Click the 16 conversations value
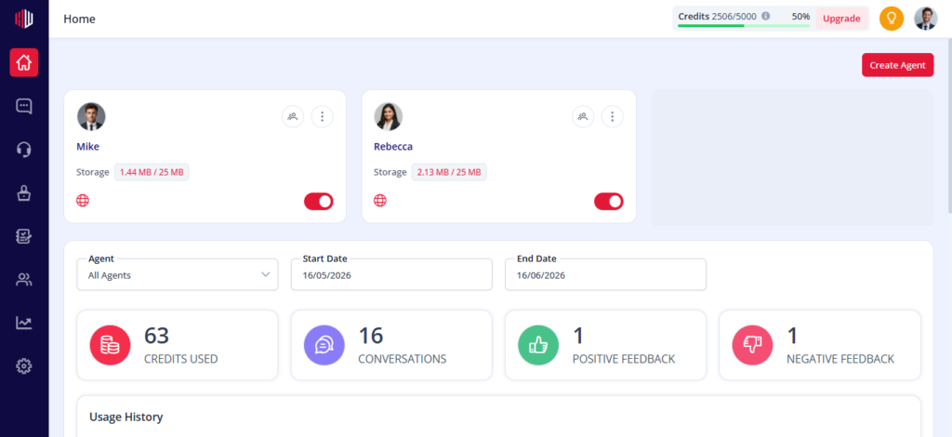Image resolution: width=952 pixels, height=437 pixels. (x=370, y=336)
